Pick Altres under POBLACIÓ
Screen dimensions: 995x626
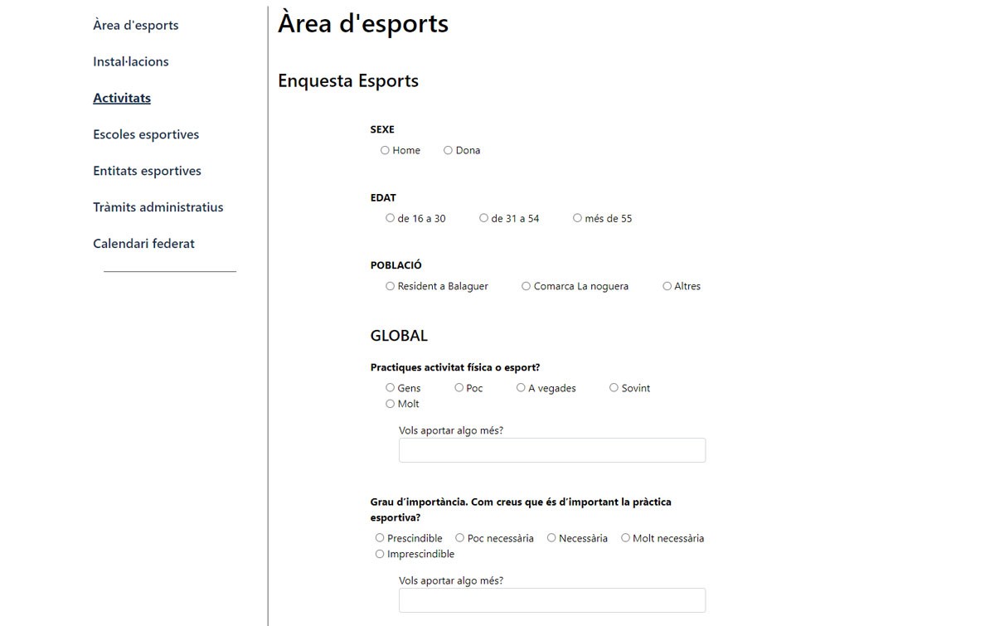point(667,286)
